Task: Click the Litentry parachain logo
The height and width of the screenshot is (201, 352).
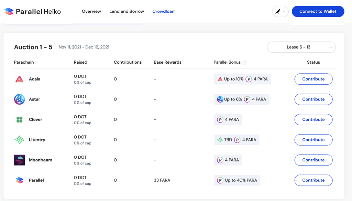Action: click(19, 140)
